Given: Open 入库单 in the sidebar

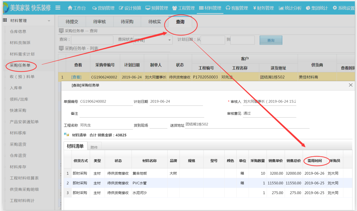Looking at the screenshot, I should coord(16,88).
